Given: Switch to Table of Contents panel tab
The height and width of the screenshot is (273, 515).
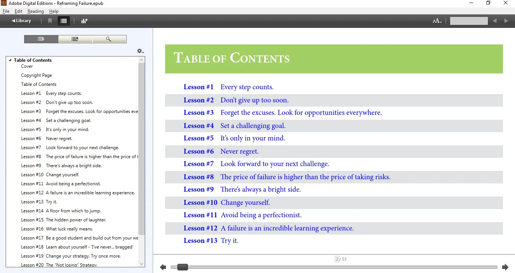Looking at the screenshot, I should 41,39.
